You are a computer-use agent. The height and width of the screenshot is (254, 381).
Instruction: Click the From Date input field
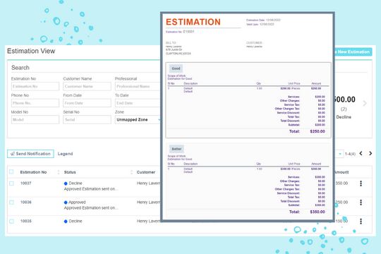point(87,103)
